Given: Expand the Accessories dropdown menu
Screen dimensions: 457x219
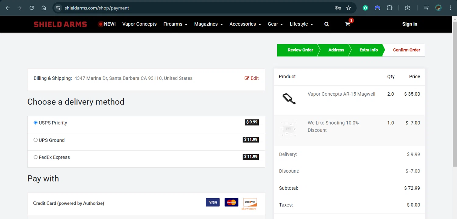Looking at the screenshot, I should tap(245, 24).
